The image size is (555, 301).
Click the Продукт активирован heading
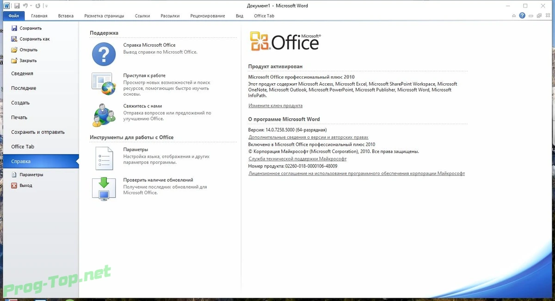275,67
